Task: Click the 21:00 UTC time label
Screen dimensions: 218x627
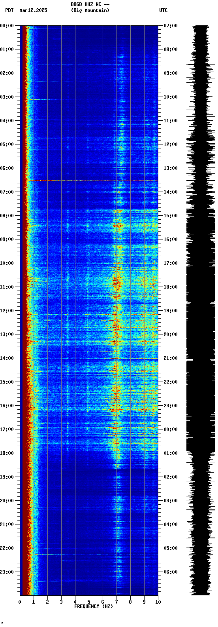Action: click(171, 358)
